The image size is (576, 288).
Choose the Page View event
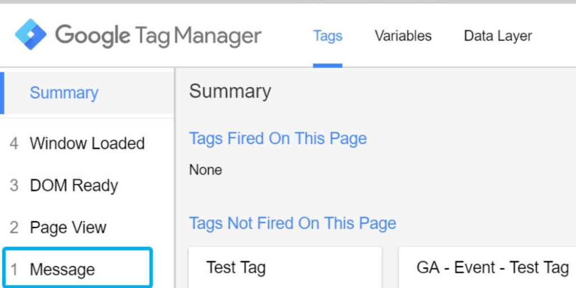click(x=68, y=227)
